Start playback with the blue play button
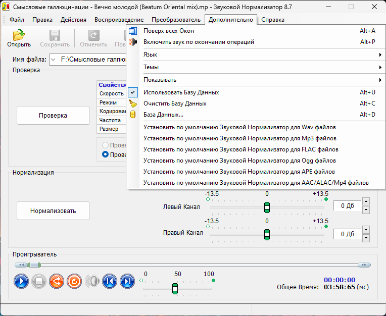The height and width of the screenshot is (316, 386). click(21, 281)
